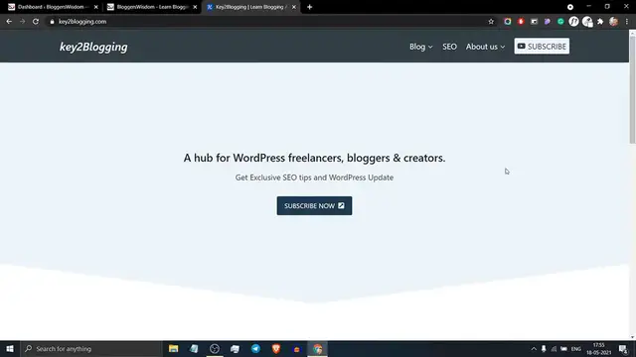Click the microphone tray icon

(544, 348)
